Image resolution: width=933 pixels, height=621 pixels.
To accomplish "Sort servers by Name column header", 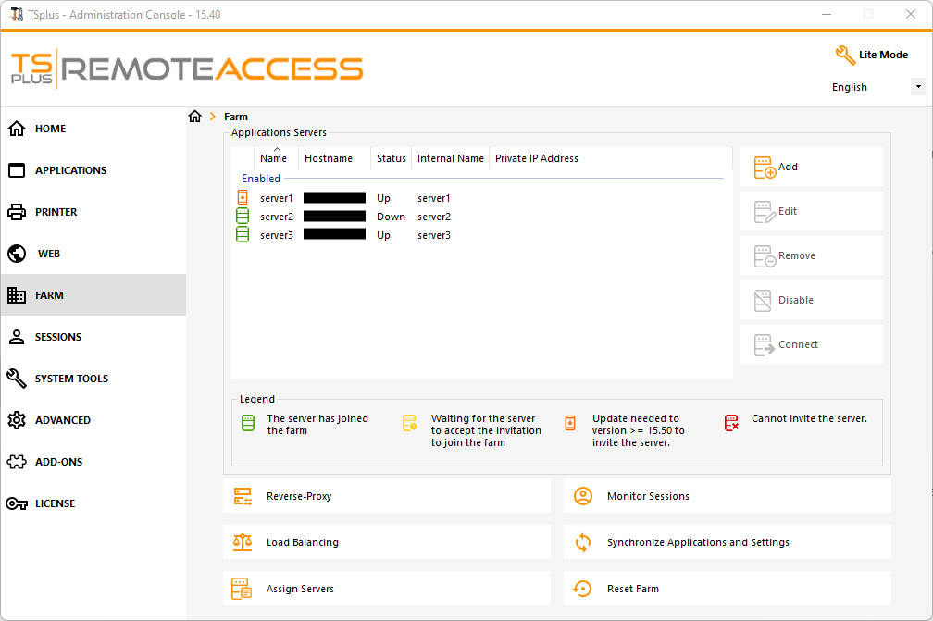I will point(273,158).
